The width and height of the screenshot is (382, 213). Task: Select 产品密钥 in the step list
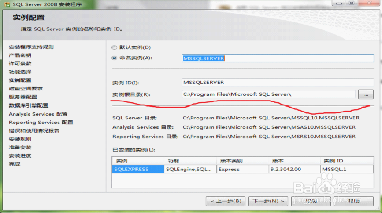20,55
